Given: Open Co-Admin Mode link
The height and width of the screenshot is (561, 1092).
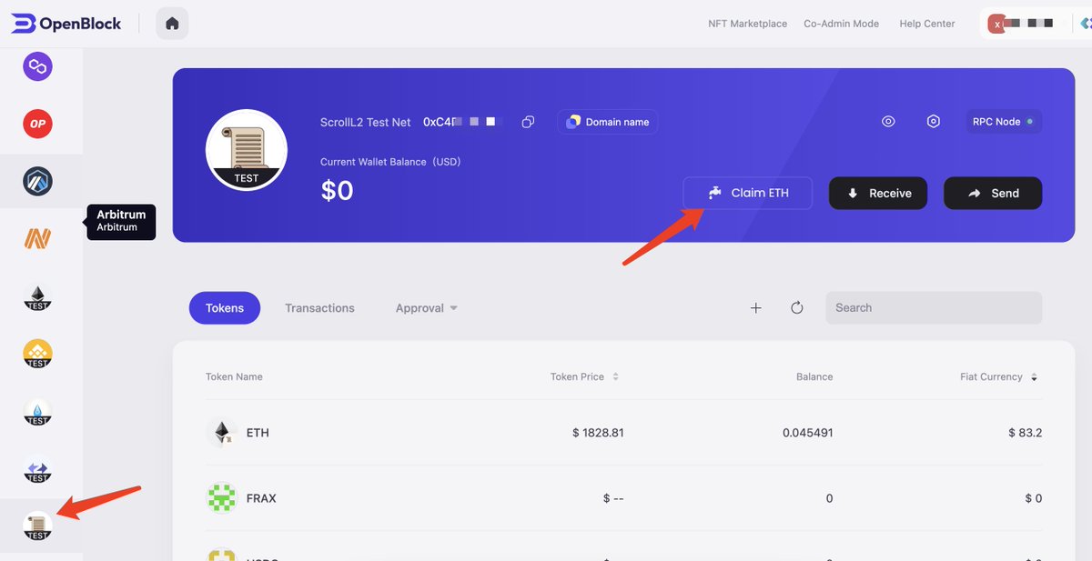Looking at the screenshot, I should coord(841,24).
